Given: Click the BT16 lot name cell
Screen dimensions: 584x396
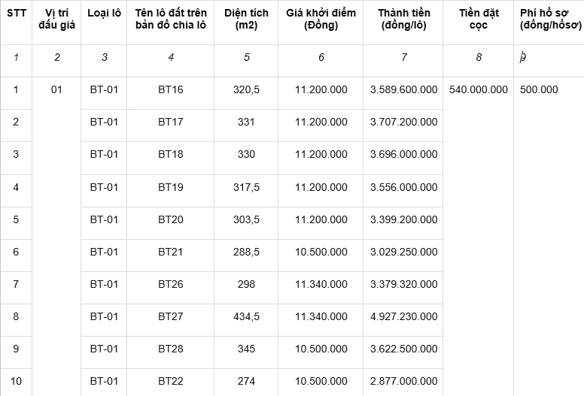Looking at the screenshot, I should point(171,93).
